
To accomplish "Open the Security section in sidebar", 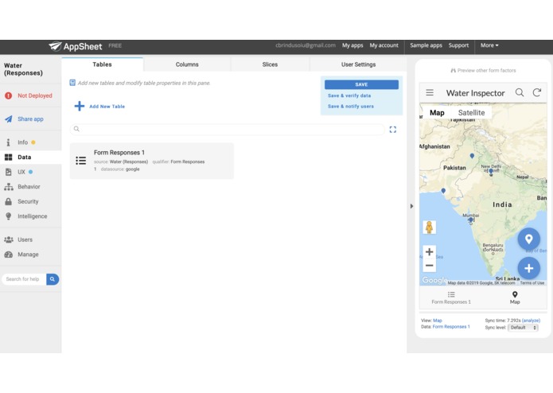I will (21, 201).
